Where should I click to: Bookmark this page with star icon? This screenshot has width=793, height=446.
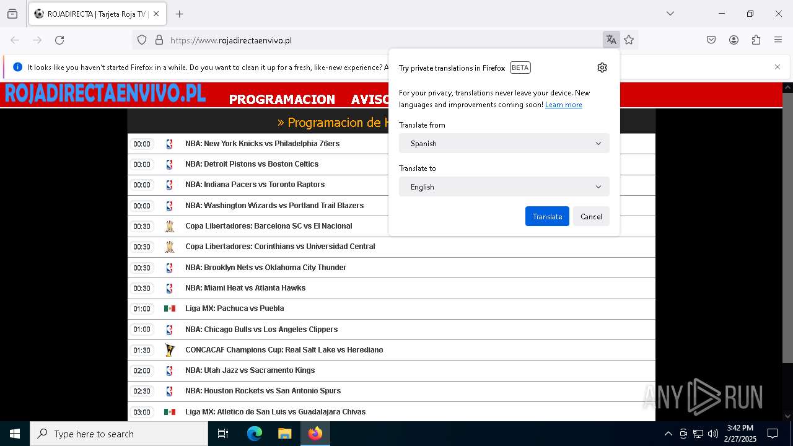629,40
